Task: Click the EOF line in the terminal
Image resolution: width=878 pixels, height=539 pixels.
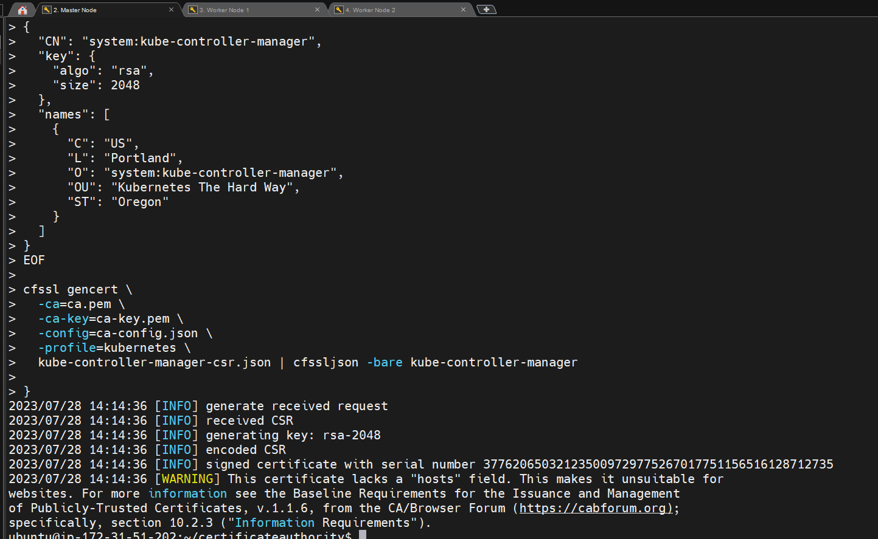Action: click(34, 260)
